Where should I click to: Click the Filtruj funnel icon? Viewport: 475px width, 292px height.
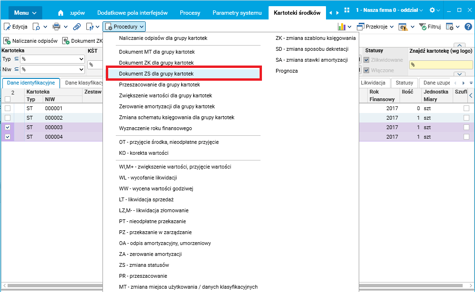coord(423,27)
